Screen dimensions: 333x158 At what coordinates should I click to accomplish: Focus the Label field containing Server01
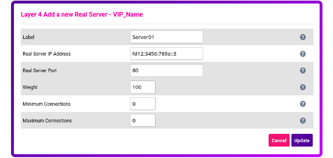pos(166,37)
